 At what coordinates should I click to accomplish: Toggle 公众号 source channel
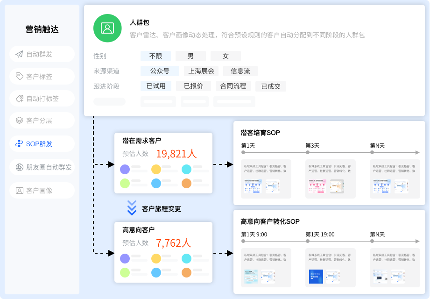160,71
